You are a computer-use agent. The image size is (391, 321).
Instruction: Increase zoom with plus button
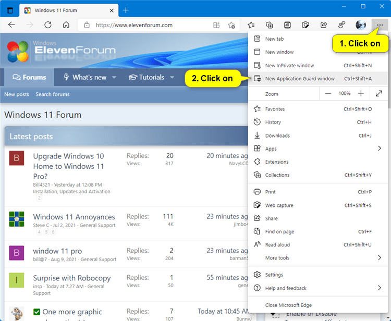point(361,93)
